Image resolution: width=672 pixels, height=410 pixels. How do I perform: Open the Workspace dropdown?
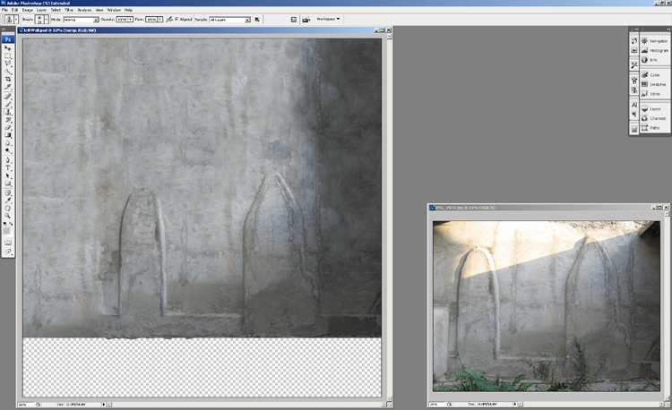[327, 18]
